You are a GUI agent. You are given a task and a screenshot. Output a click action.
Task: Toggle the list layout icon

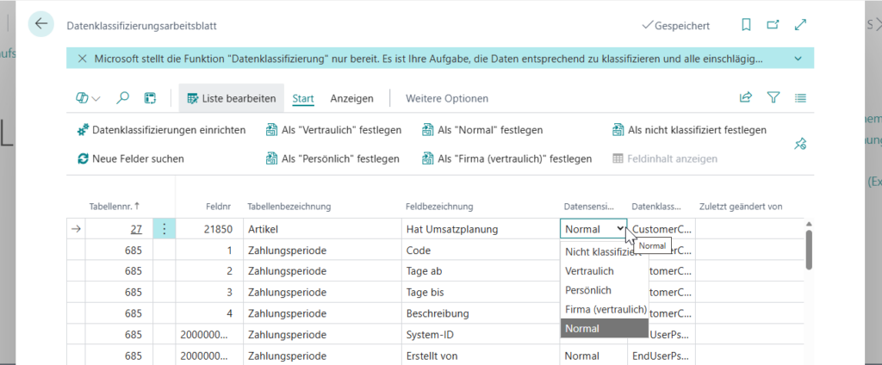[x=800, y=98]
